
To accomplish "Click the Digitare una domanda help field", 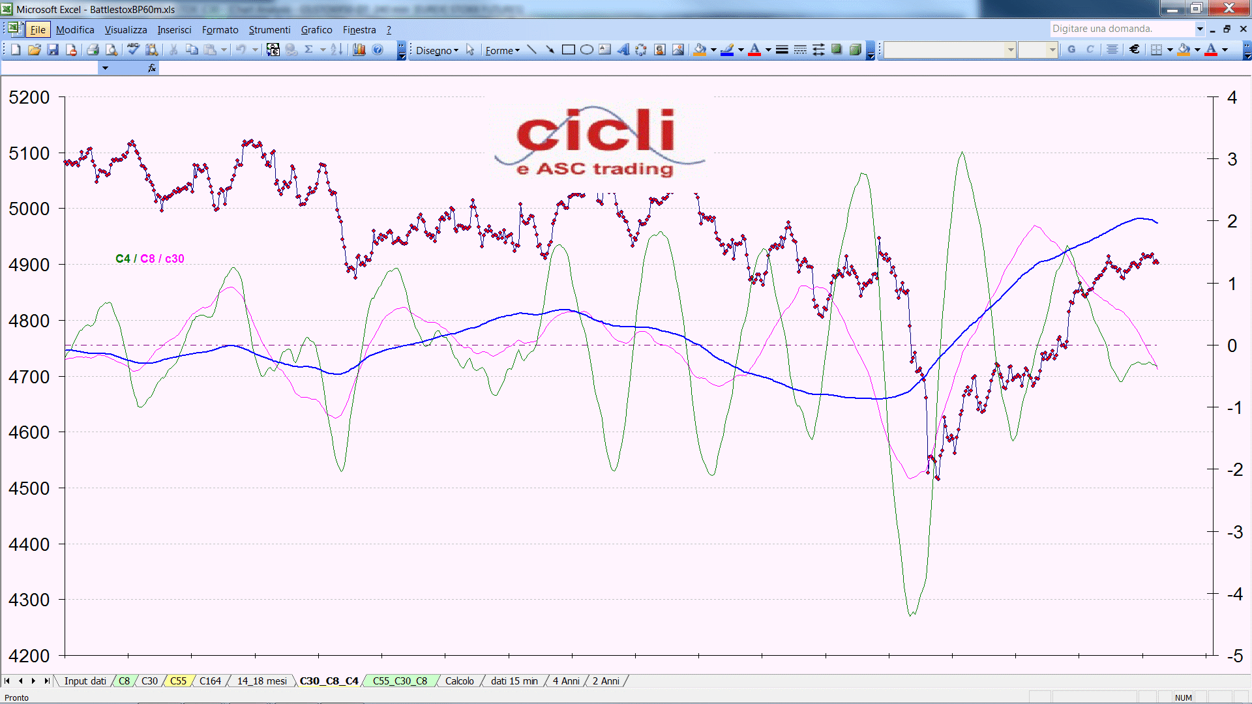I will [1122, 29].
